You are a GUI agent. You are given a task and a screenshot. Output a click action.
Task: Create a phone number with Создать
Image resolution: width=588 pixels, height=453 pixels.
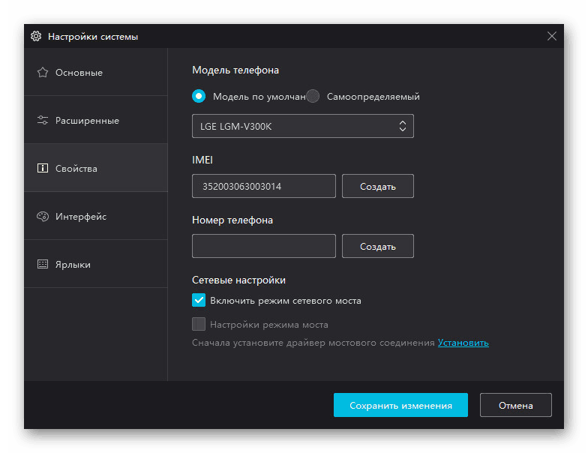[378, 246]
